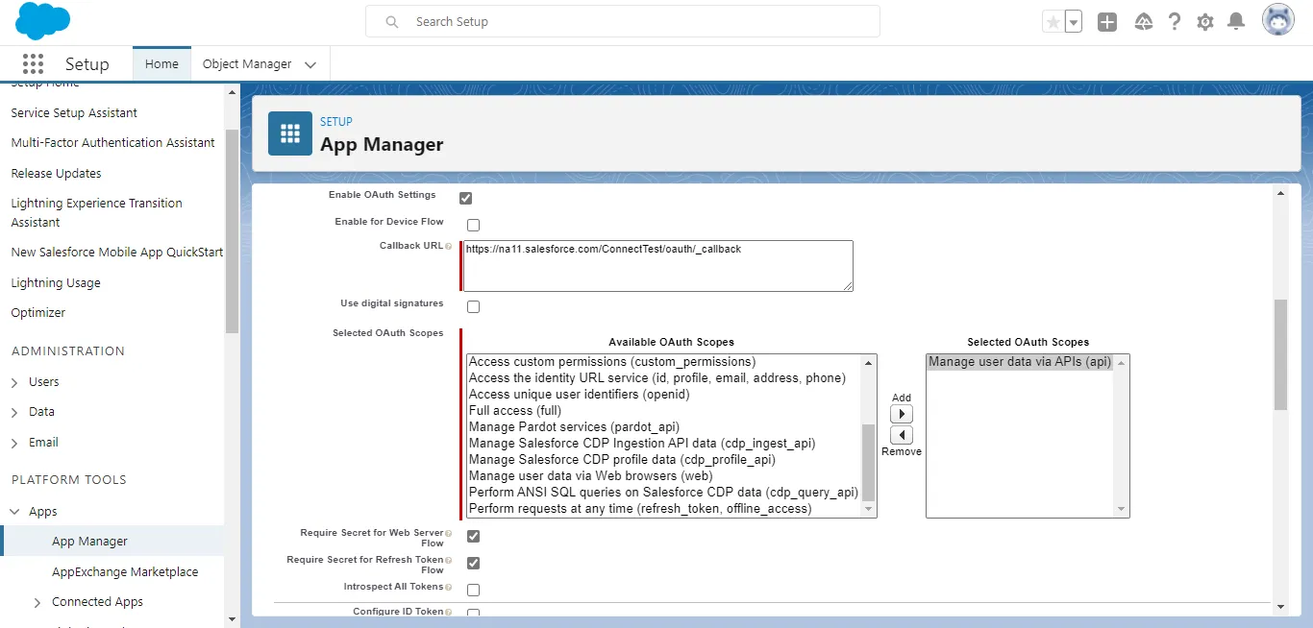Open Optimizer in sidebar

[x=38, y=312]
